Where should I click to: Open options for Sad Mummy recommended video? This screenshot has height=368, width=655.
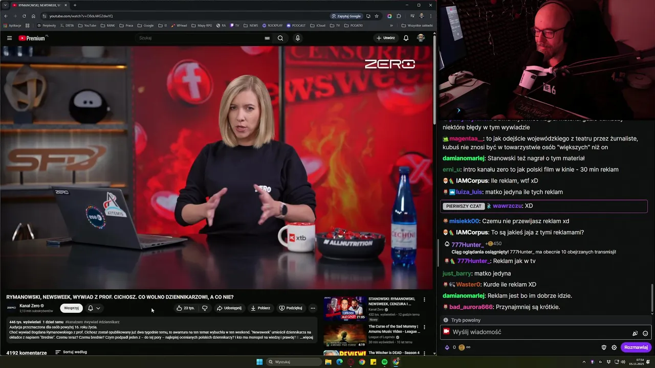point(424,327)
